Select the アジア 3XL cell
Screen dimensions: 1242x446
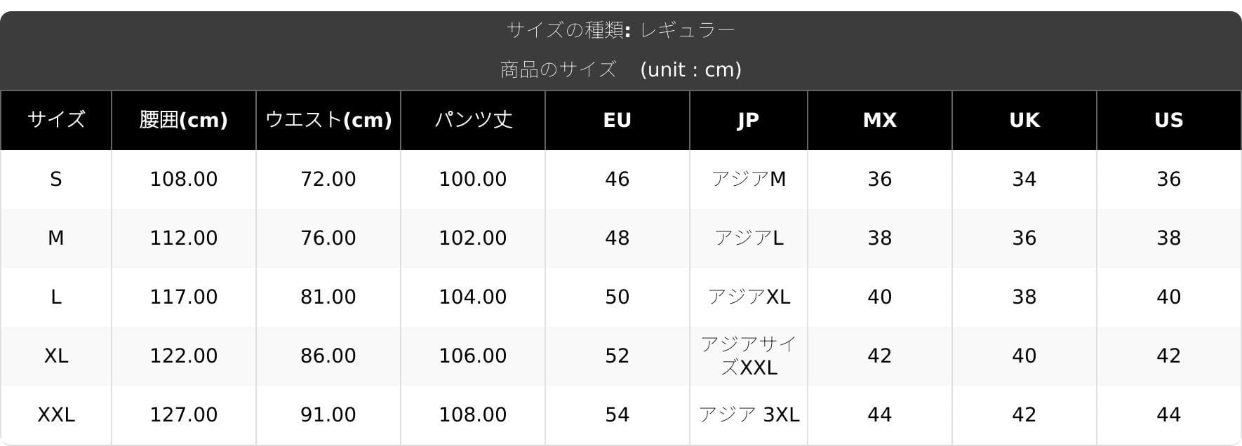tap(749, 415)
